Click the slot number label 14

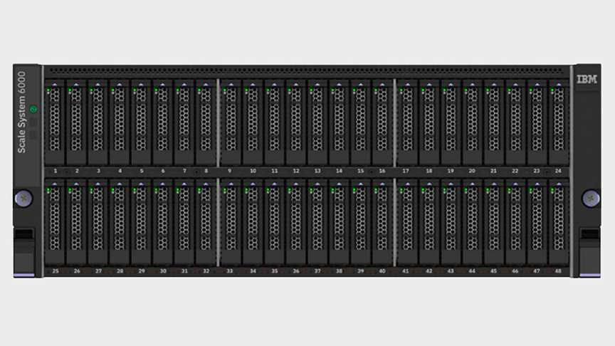pos(339,171)
